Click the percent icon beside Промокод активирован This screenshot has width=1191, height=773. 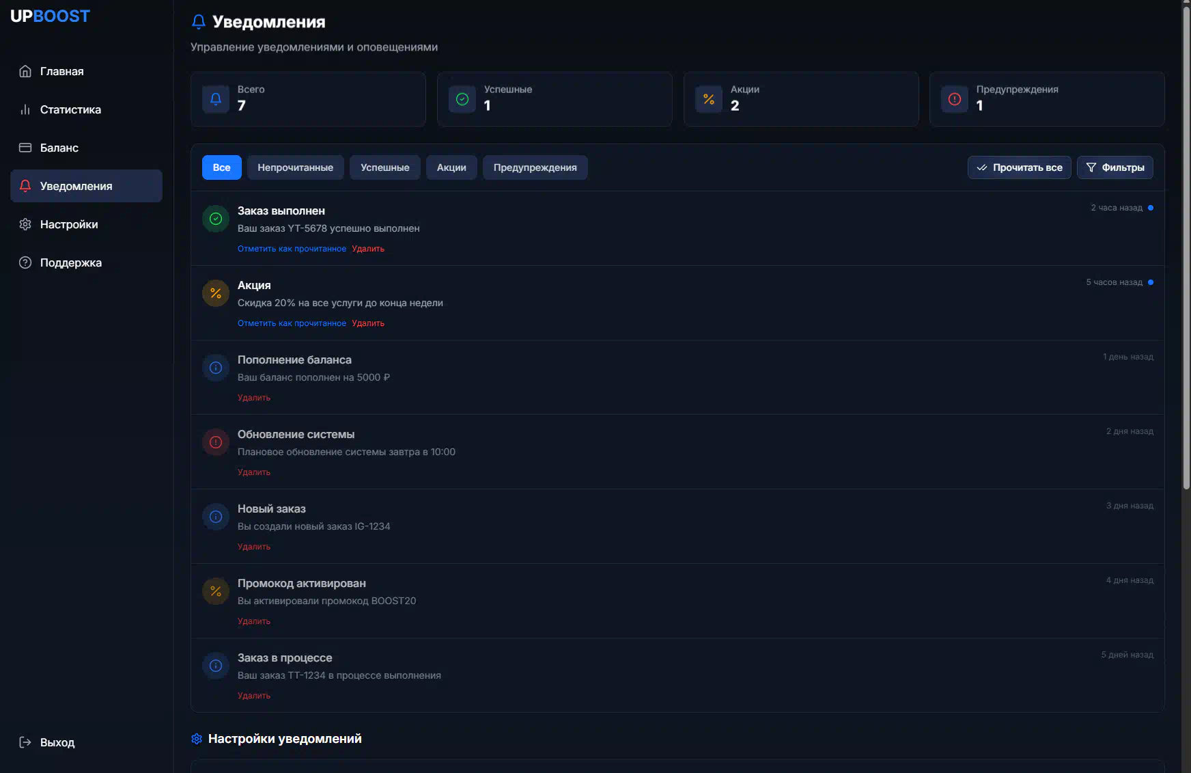[216, 591]
